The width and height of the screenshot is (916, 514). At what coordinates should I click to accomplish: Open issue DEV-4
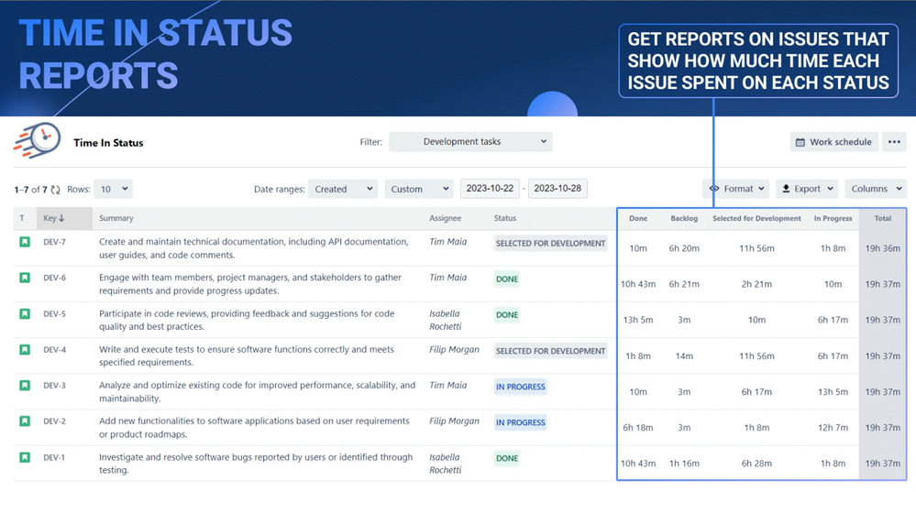pos(54,349)
